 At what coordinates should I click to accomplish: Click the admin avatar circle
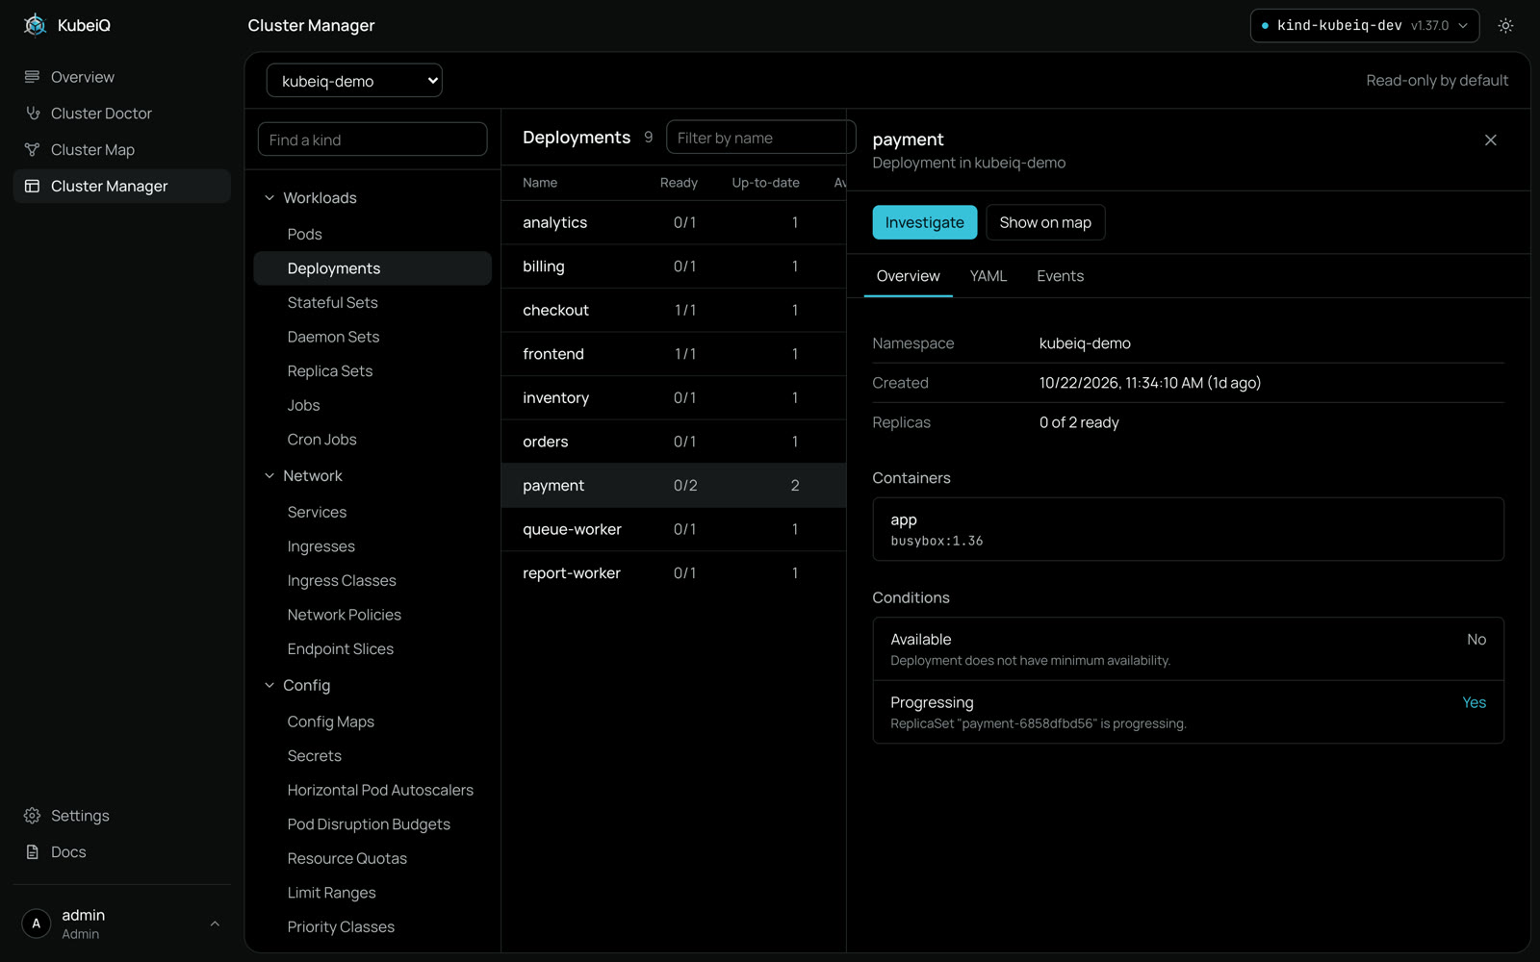coord(37,924)
